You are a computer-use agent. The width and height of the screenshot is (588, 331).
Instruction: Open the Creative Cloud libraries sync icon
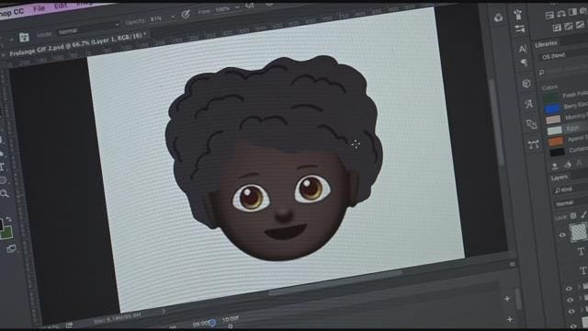[x=498, y=17]
